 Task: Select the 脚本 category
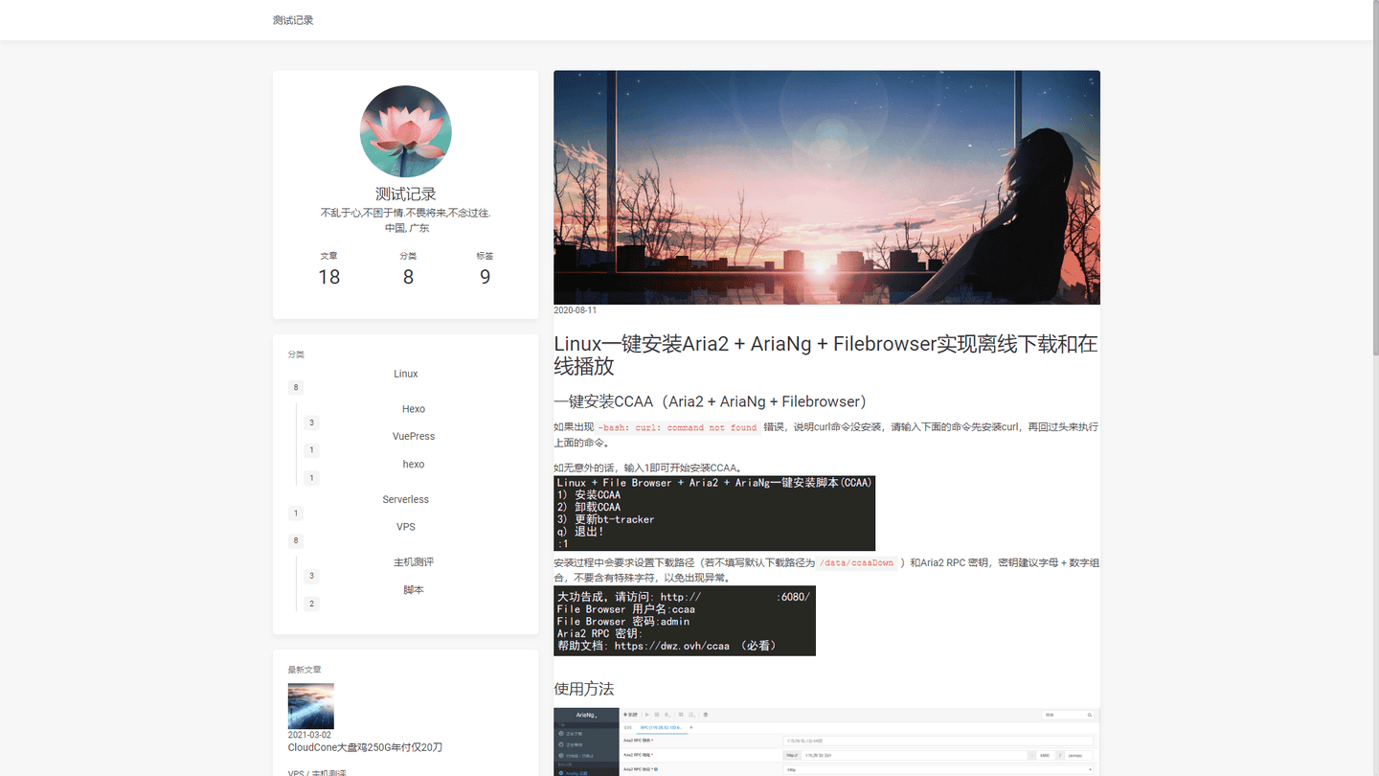pos(414,589)
